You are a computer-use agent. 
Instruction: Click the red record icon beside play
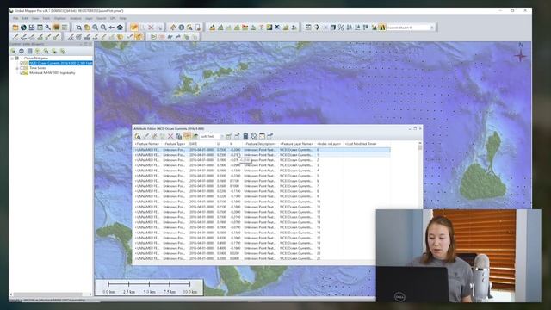pos(162,36)
